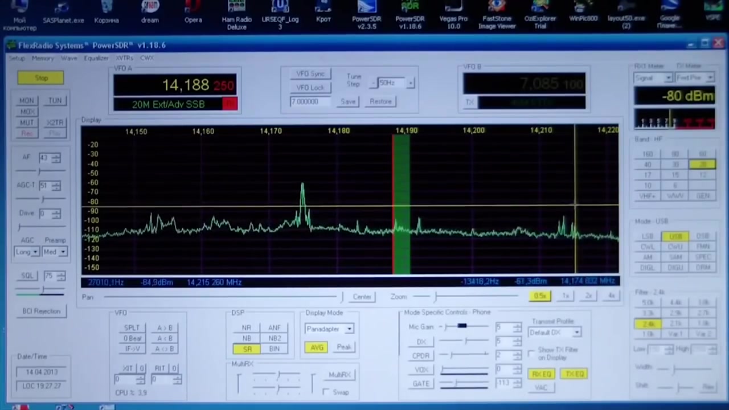Click the yellow Stop button
The height and width of the screenshot is (410, 729).
click(x=41, y=78)
